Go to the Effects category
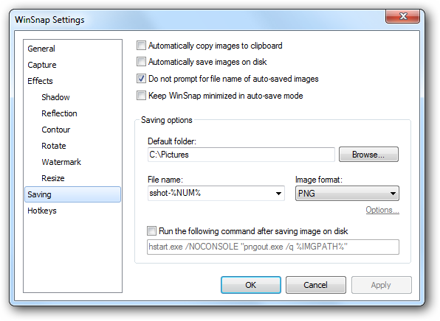This screenshot has height=321, width=440. tap(40, 81)
